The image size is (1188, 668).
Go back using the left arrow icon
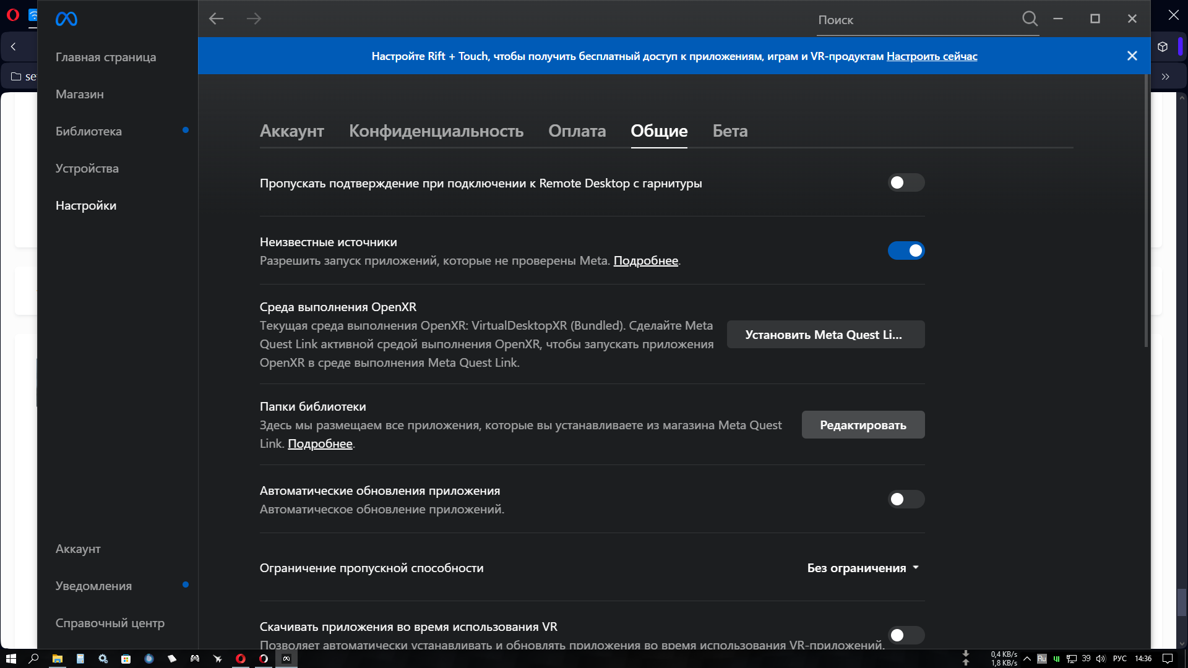tap(216, 19)
